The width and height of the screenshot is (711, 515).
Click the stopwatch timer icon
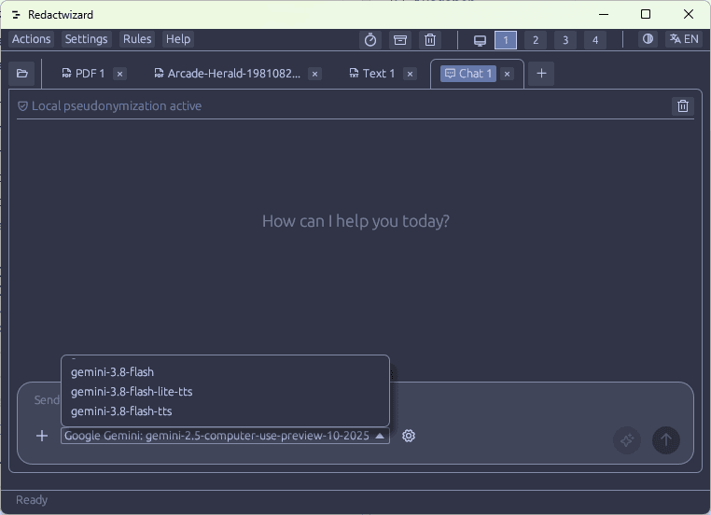tap(370, 40)
